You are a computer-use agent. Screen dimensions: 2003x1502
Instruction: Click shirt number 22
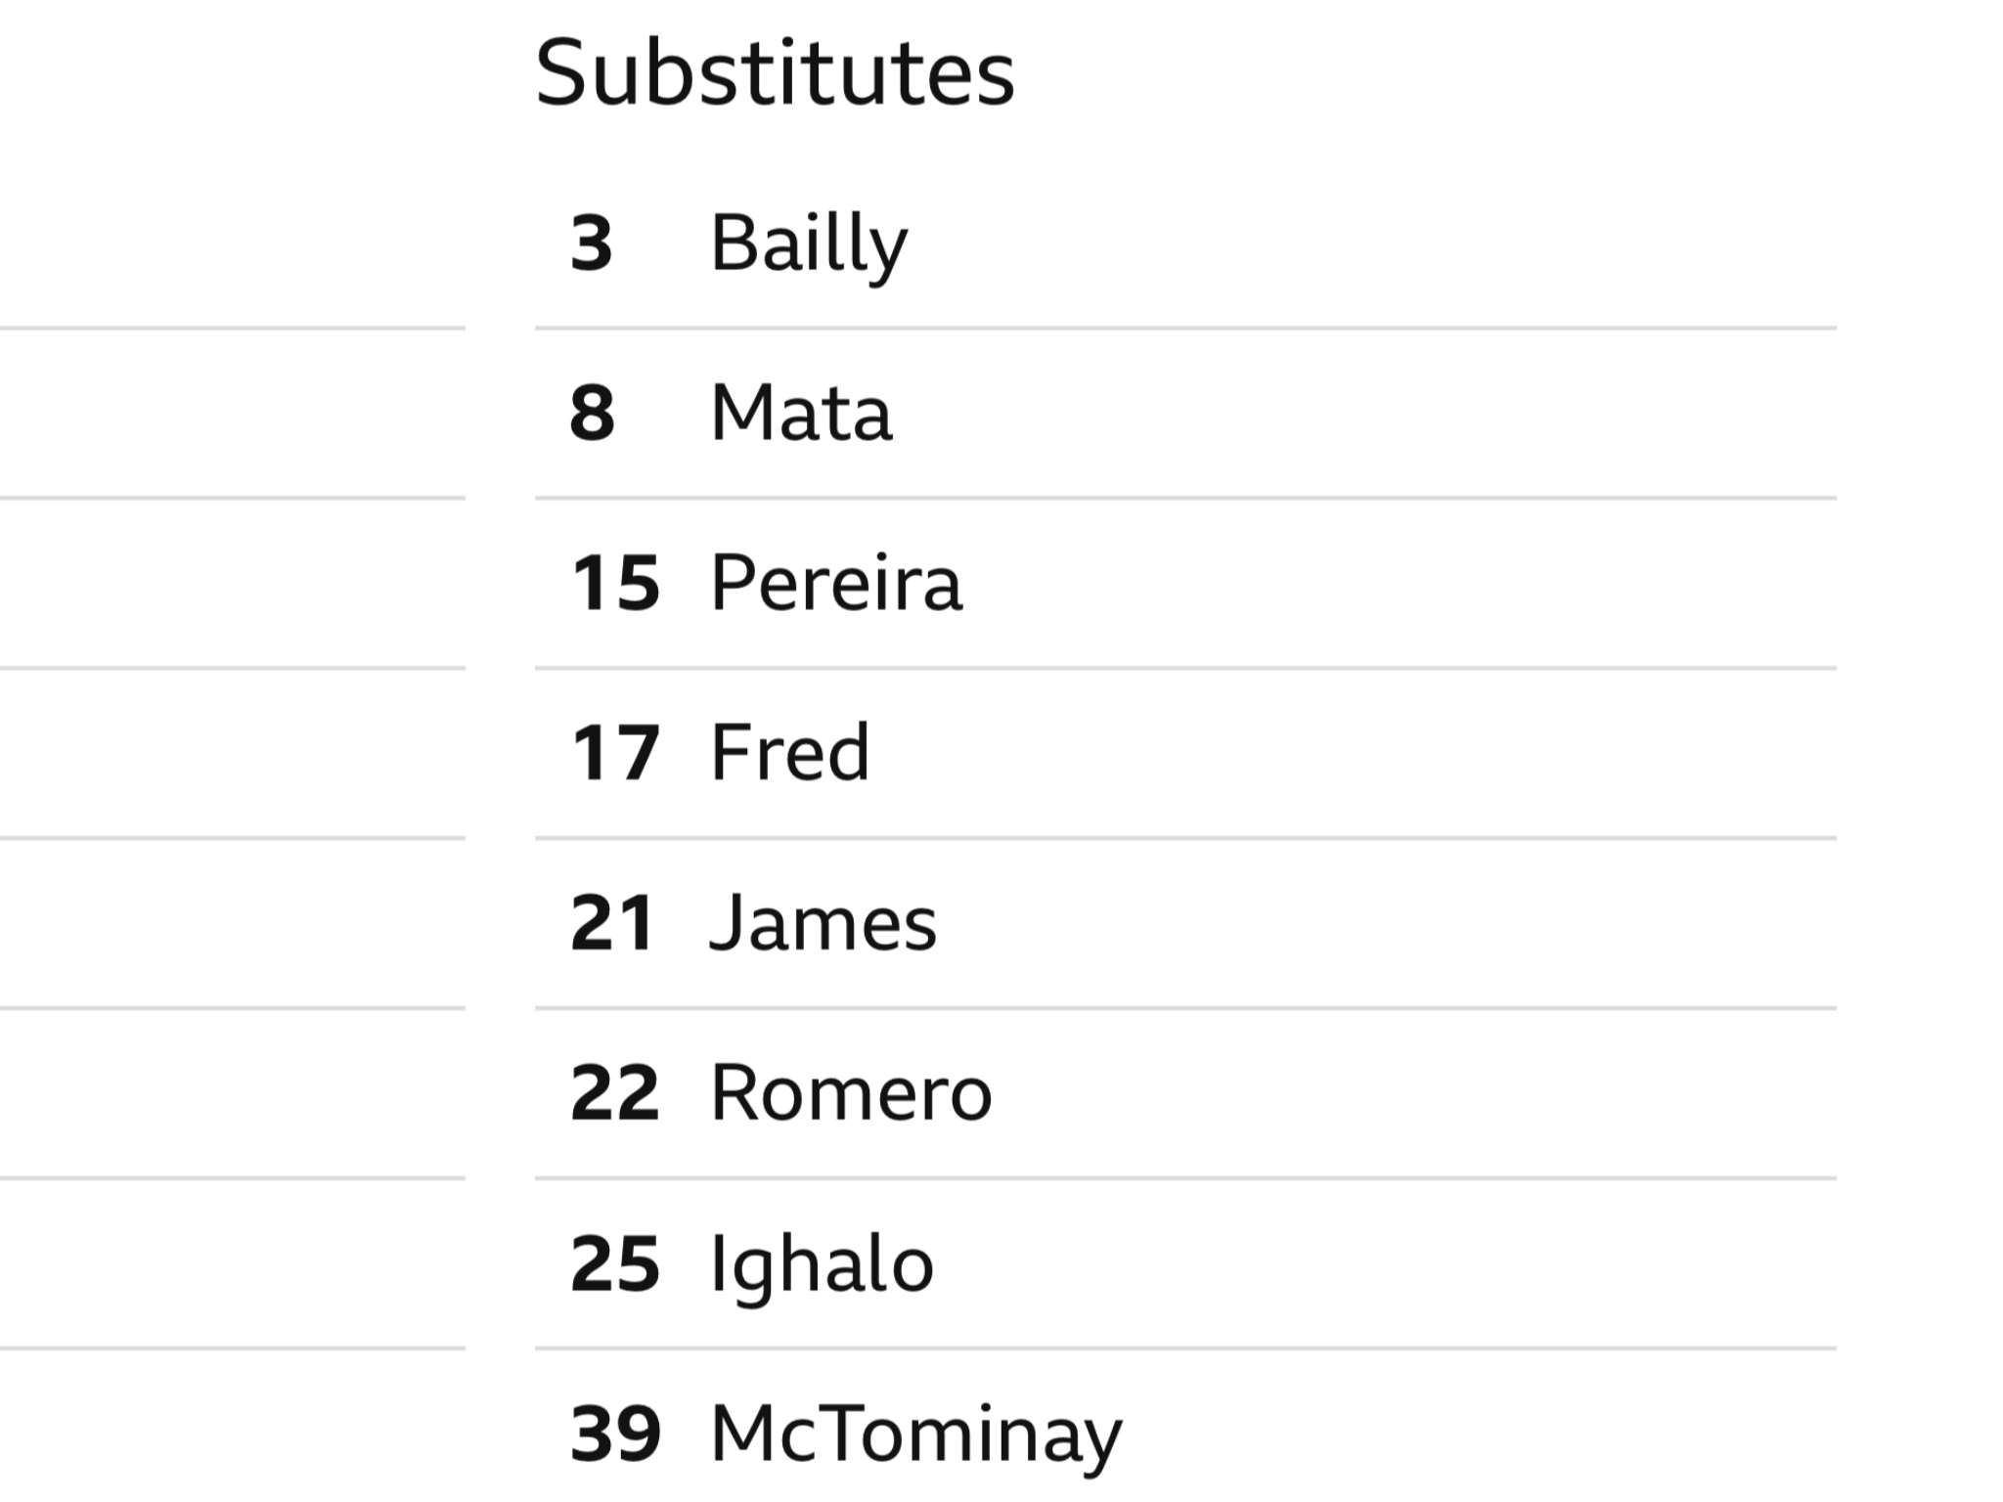click(614, 1093)
